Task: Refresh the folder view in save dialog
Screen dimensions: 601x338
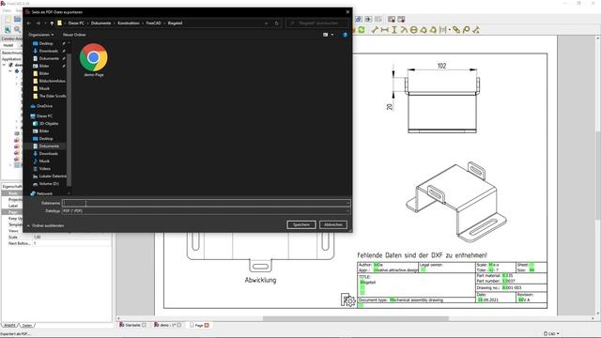Action: coord(277,23)
